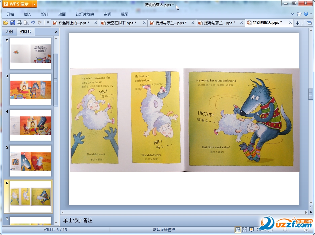Open the 审阅 menu tab
The height and width of the screenshot is (235, 315).
coord(107,14)
